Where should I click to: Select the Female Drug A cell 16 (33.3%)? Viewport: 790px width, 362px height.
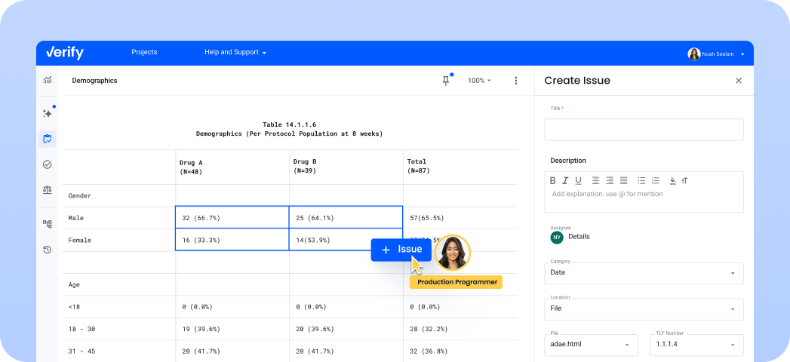[x=232, y=240]
